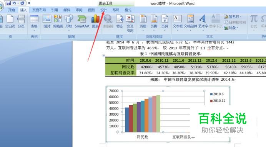Open the chart tools 设计 tab
Image resolution: width=266 pixels, height=147 pixels.
click(x=103, y=10)
